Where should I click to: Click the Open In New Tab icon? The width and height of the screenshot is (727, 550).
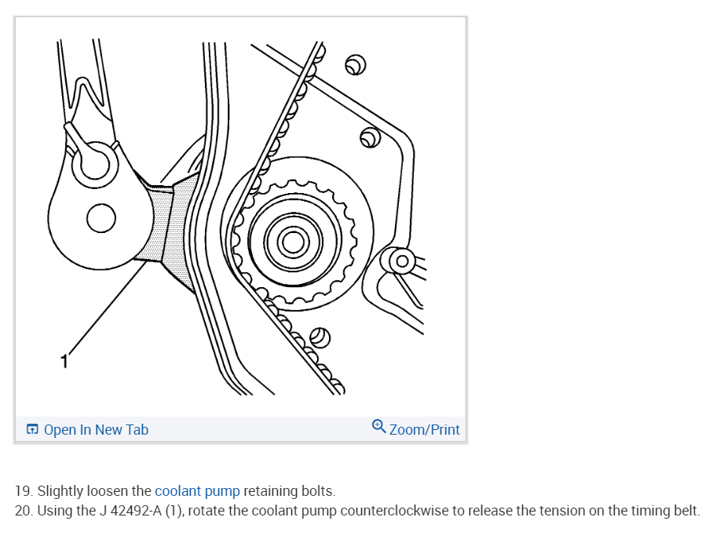click(x=32, y=429)
